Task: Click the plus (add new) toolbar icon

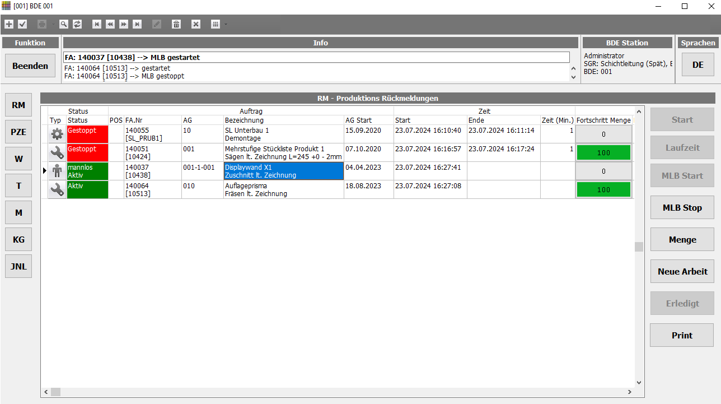Action: pos(9,24)
